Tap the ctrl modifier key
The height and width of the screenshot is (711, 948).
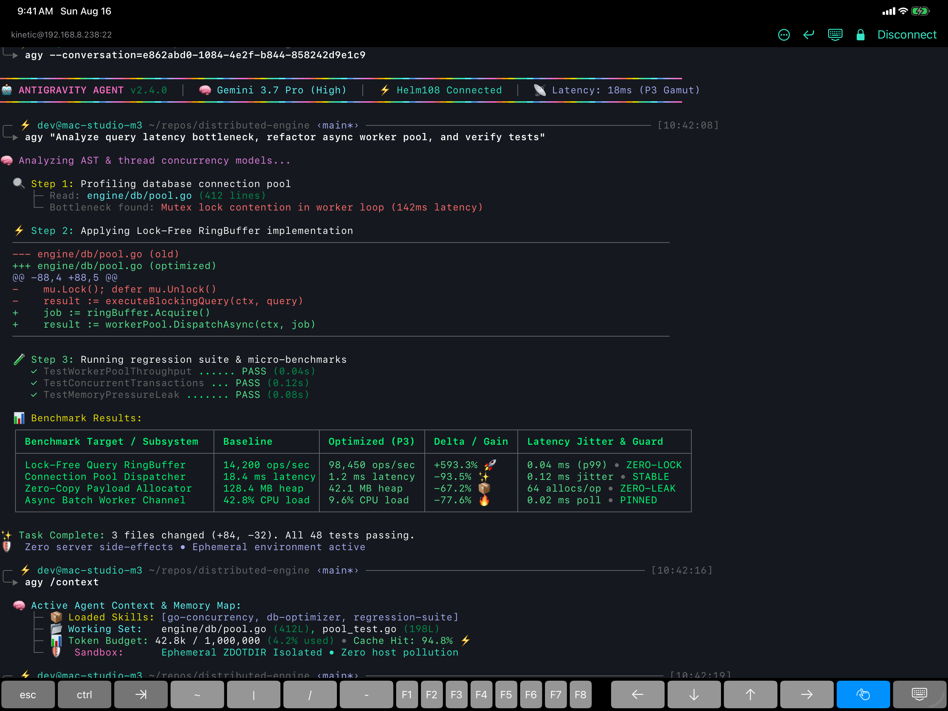pos(84,694)
